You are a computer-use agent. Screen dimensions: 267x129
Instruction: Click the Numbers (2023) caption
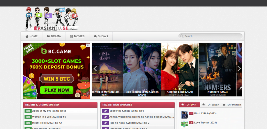217,92
